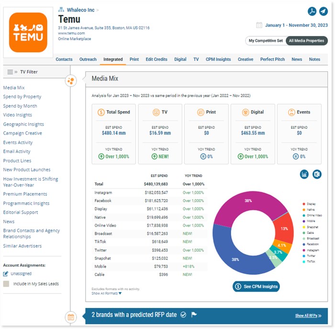
Task: Switch to the Digital tab
Action: tap(180, 59)
